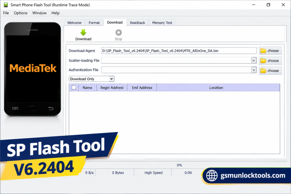The image size is (291, 194).
Task: Open the File menu
Action: point(6,13)
